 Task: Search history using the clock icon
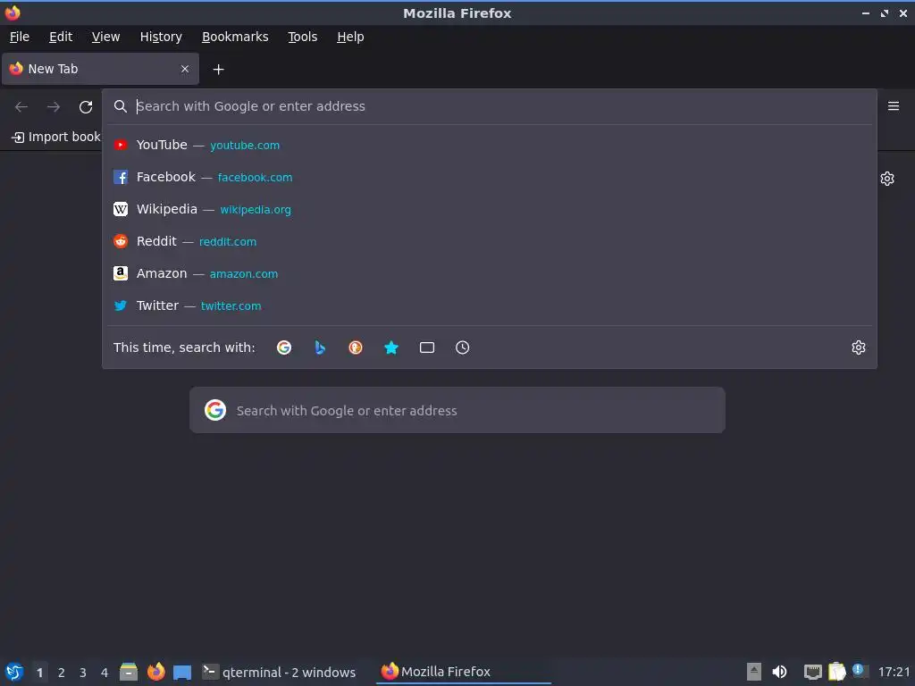462,347
